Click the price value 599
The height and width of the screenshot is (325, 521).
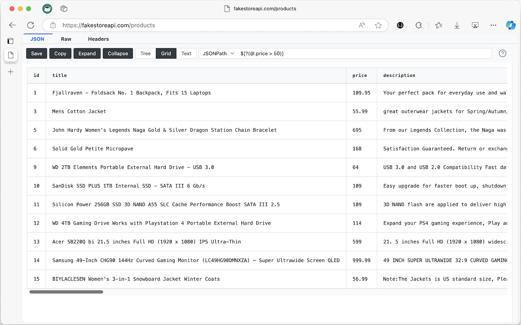357,242
